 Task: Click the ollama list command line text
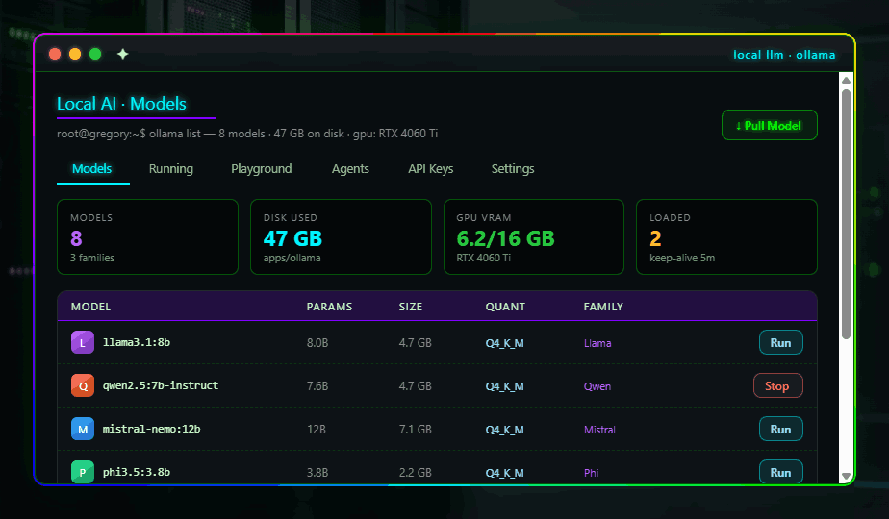pos(247,134)
